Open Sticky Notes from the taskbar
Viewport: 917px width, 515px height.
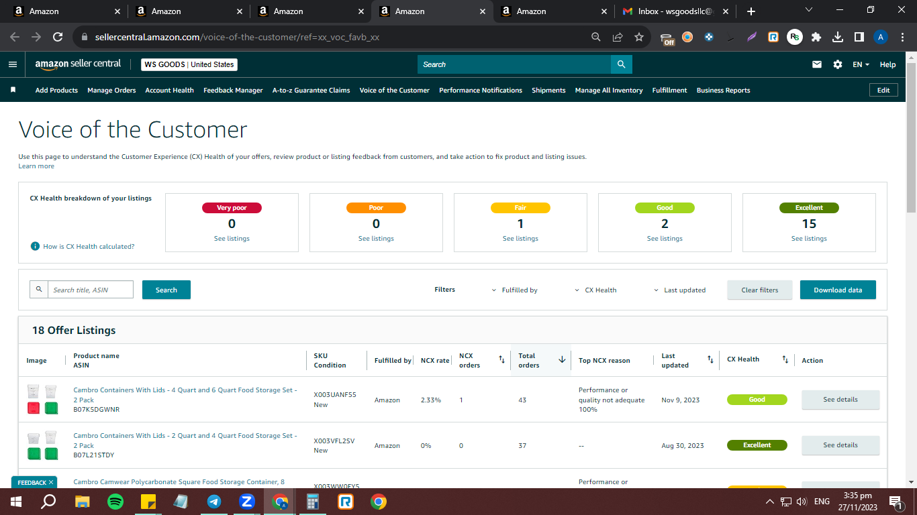pos(148,502)
